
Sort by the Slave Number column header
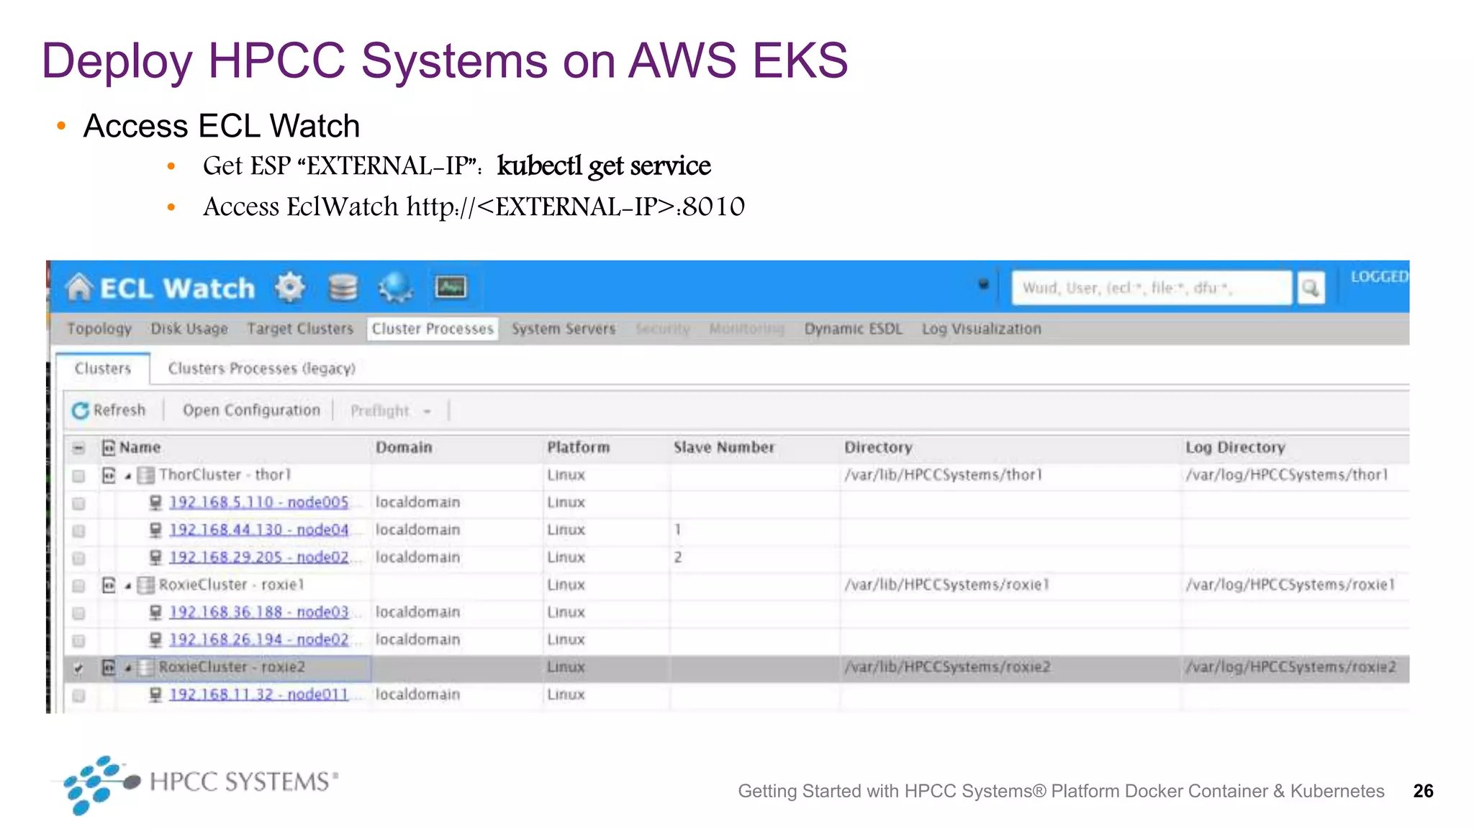724,448
